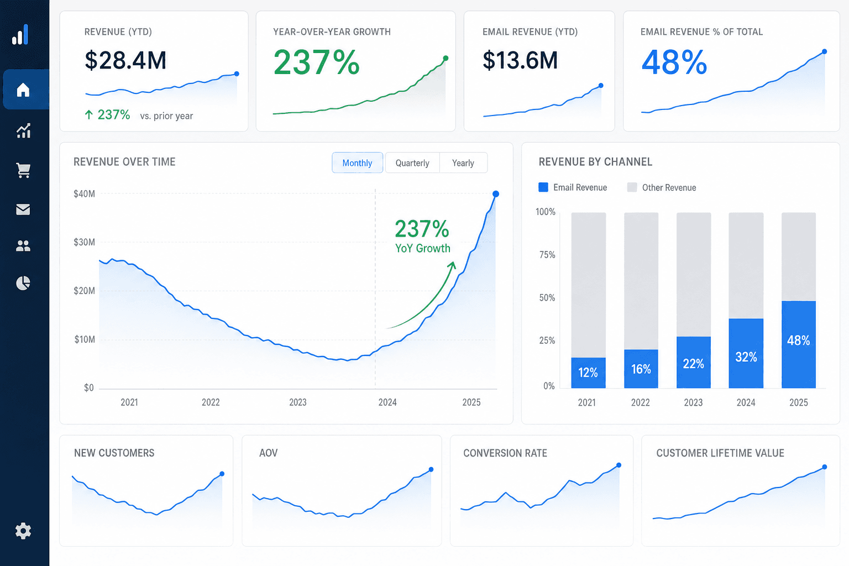Click the 12% bar segment for 2021
The height and width of the screenshot is (566, 849).
[588, 373]
